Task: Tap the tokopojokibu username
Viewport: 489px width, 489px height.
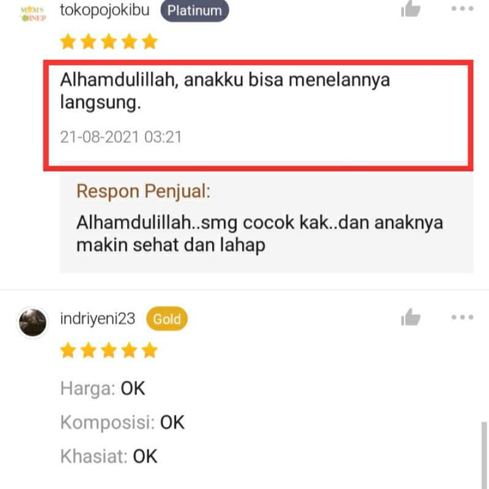Action: point(105,10)
